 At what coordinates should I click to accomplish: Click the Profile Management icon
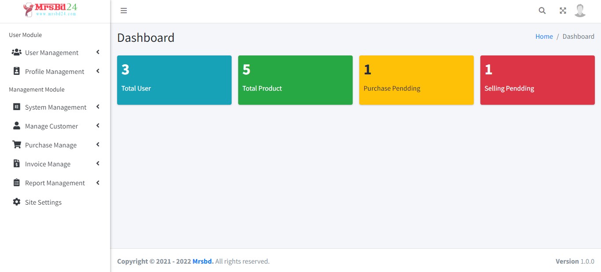(x=16, y=71)
